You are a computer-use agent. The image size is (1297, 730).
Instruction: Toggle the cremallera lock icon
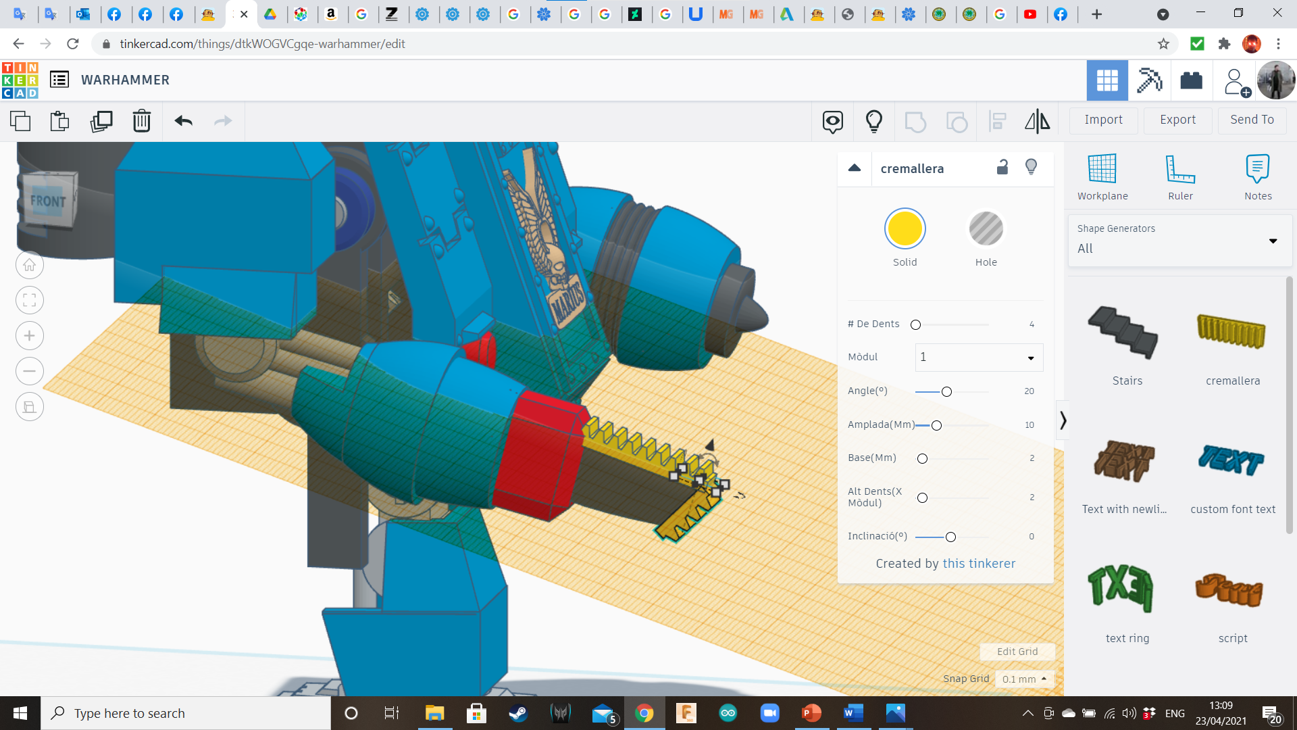pyautogui.click(x=1002, y=168)
